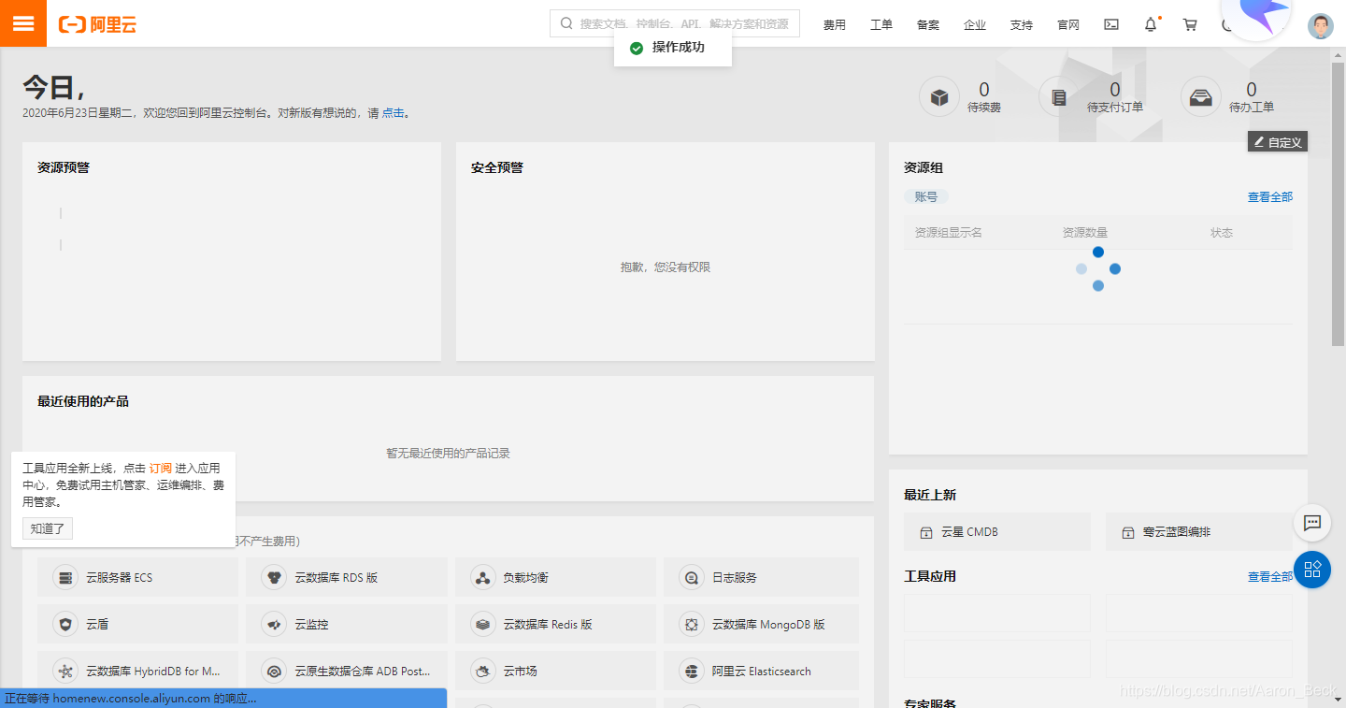Screen dimensions: 1346x708
Task: Click the 资源组显示名 column header
Action: 949,233
